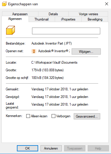111x154 pixels.
Task: Click the large yellow part file icon
Action: pos(10,30)
